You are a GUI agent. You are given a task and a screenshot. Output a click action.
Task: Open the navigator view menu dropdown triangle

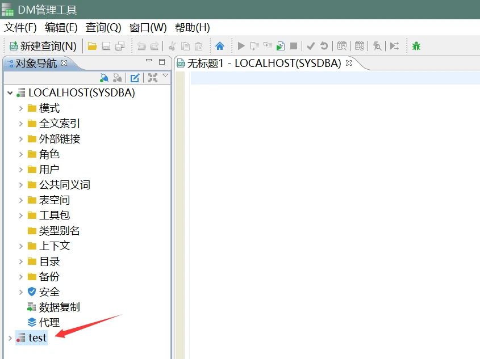point(165,75)
